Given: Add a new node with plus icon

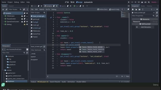Looking at the screenshot, I should tap(3, 9).
